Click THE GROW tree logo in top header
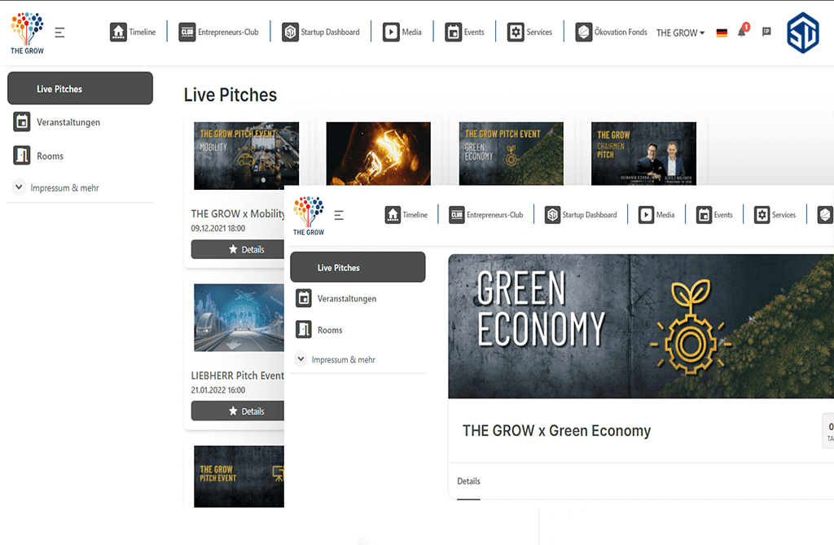 click(27, 33)
